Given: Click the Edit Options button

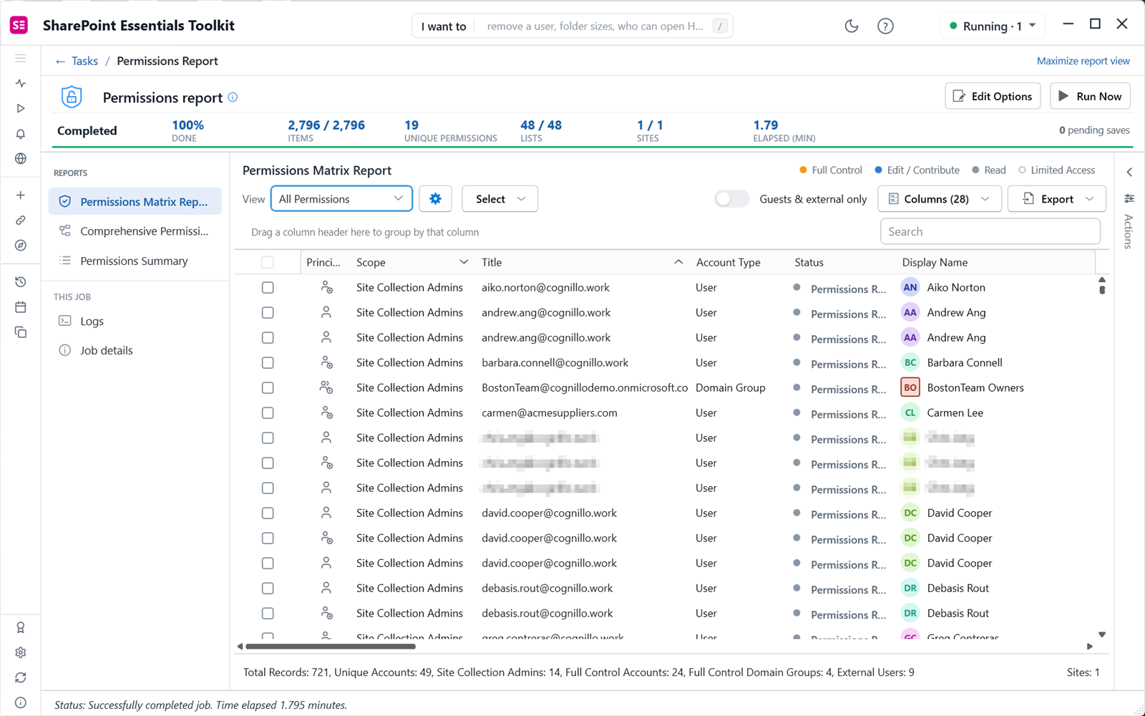Looking at the screenshot, I should click(993, 97).
